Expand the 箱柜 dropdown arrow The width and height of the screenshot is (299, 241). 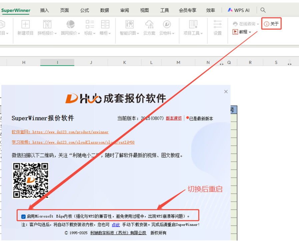click(110, 34)
